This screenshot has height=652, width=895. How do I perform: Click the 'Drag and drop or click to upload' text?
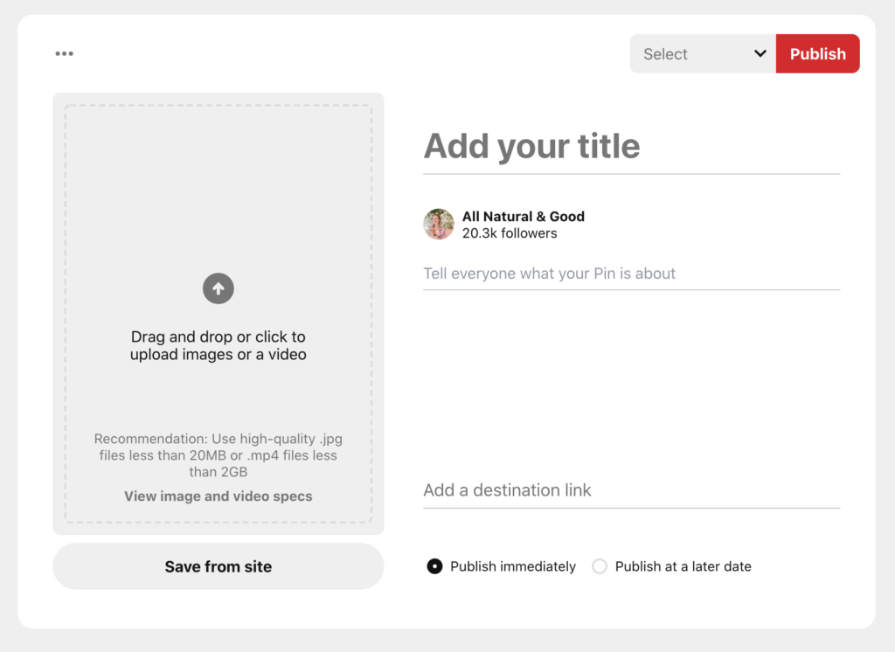click(219, 345)
